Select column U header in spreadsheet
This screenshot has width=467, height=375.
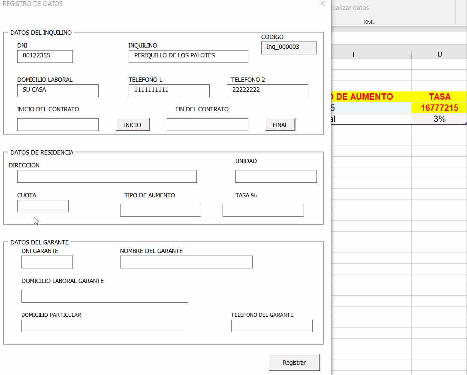439,54
